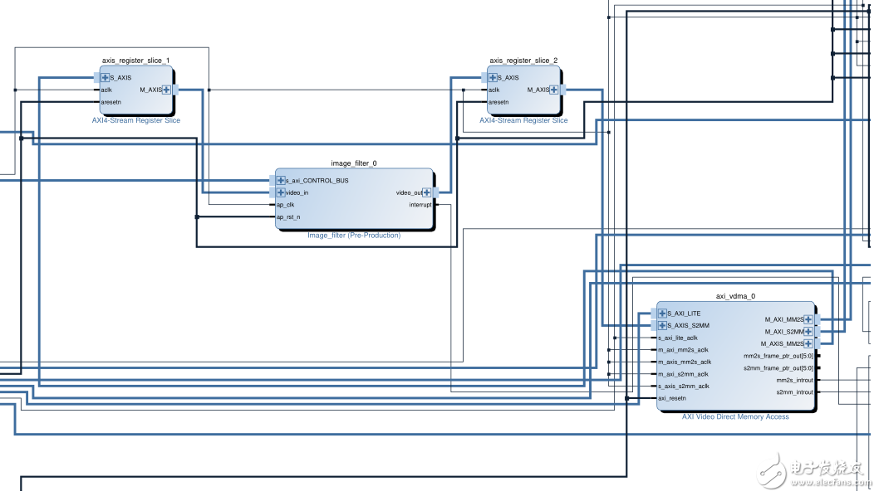Select the axi_resetn pin on axi_vdma_0
Viewport: 879px width, 496px height.
(x=671, y=398)
